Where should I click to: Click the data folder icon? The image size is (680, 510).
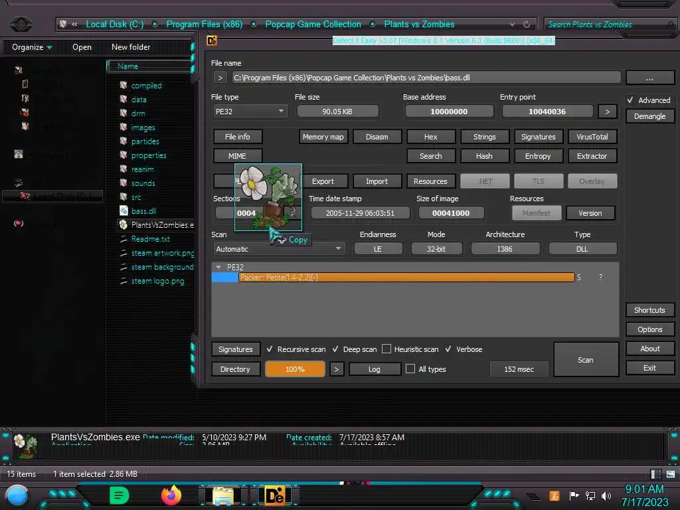pos(124,100)
